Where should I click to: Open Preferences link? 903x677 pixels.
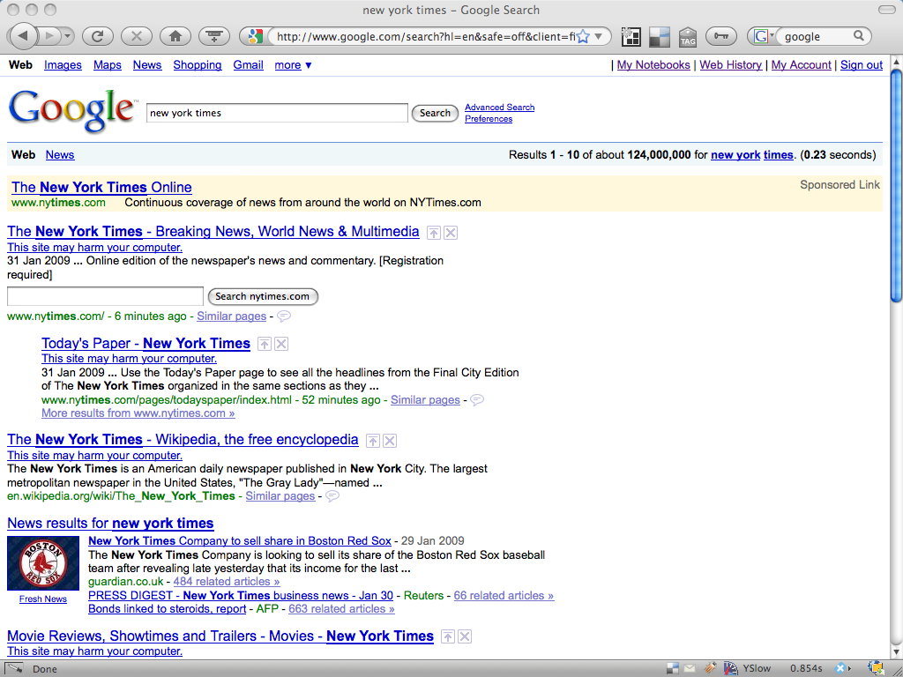(489, 119)
